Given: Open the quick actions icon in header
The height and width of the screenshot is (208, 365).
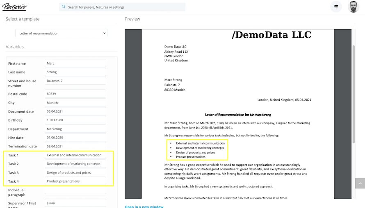Looking at the screenshot, I should [336, 7].
